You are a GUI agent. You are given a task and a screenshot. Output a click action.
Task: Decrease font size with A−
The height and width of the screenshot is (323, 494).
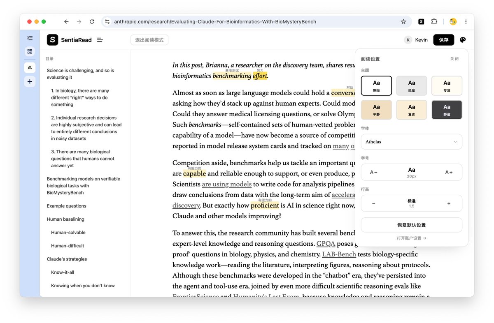click(374, 172)
